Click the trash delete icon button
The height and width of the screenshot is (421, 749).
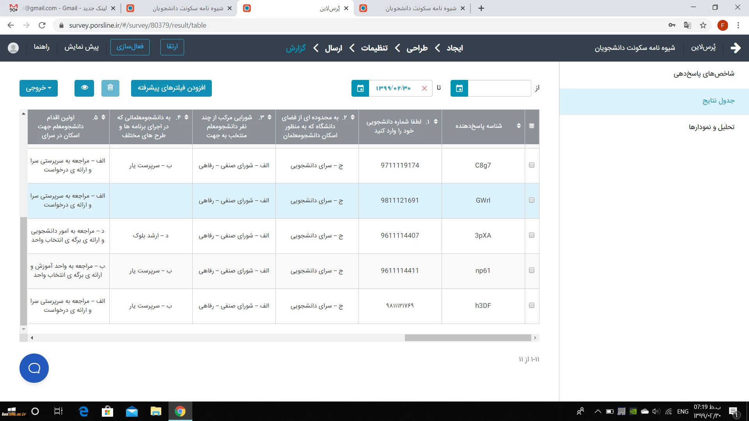[x=110, y=88]
